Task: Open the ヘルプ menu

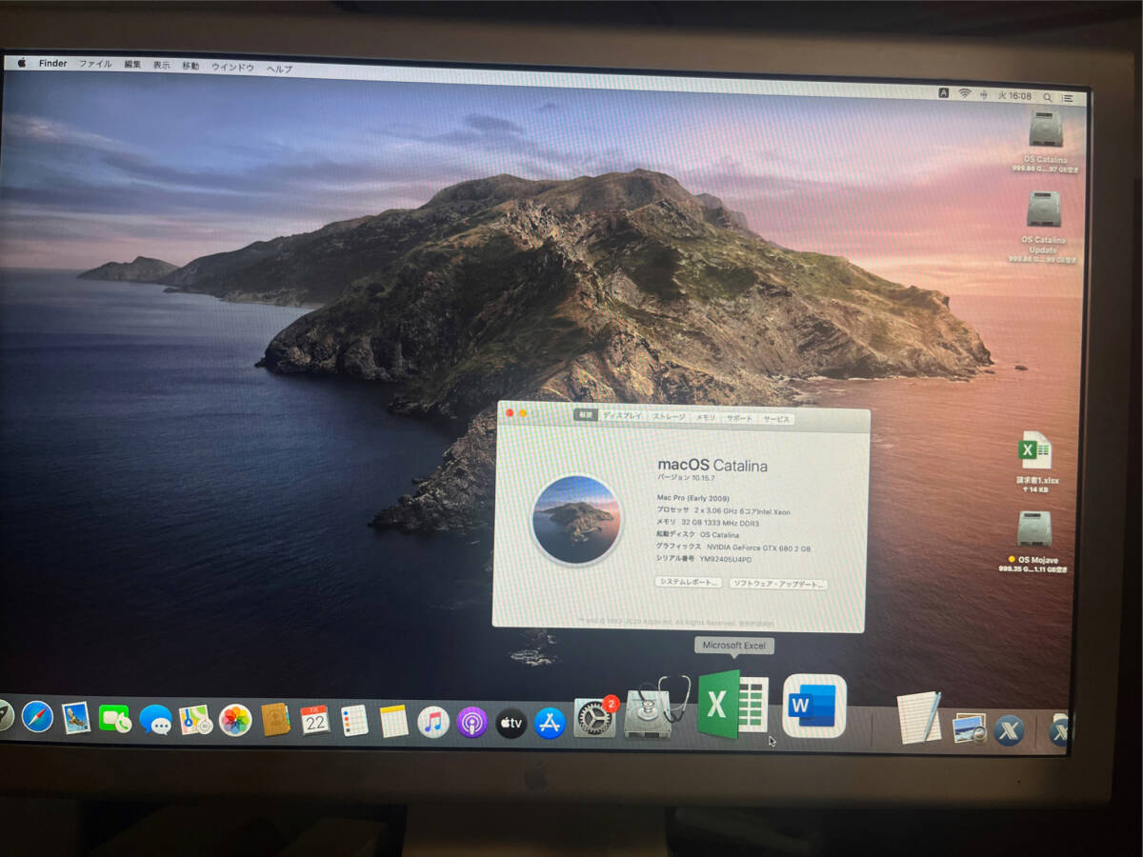Action: tap(279, 69)
